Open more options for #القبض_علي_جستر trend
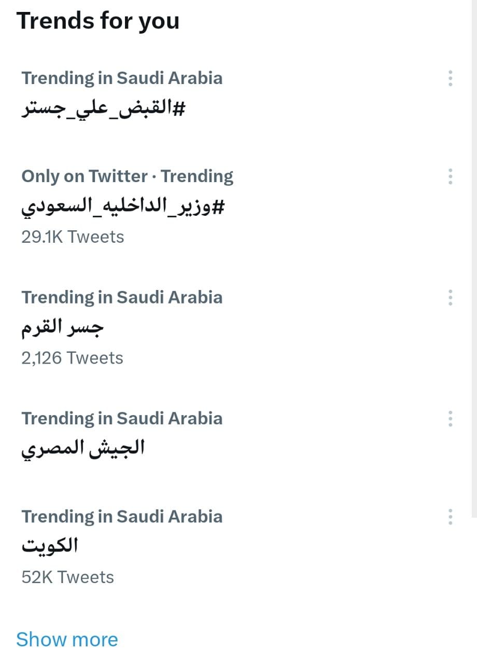The width and height of the screenshot is (477, 664). [450, 78]
